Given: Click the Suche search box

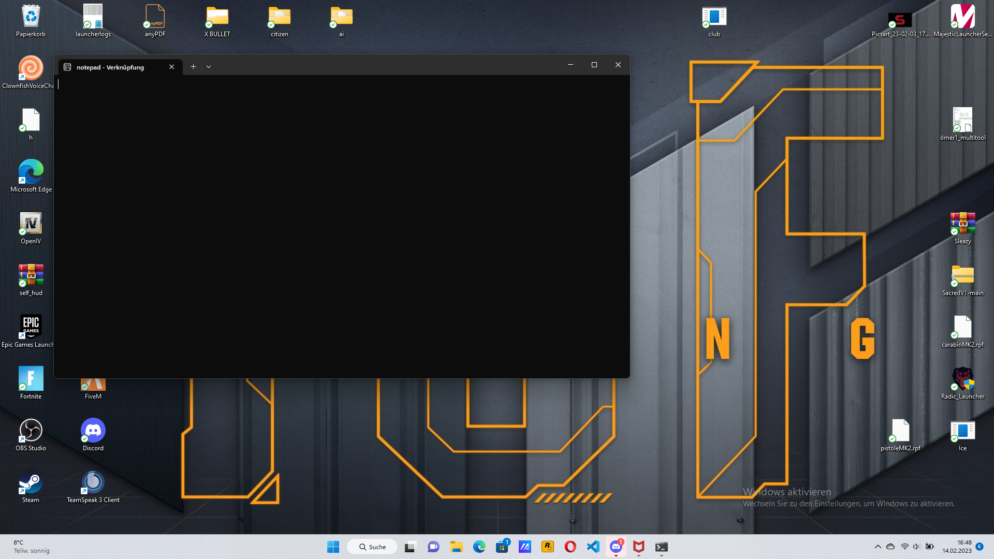Looking at the screenshot, I should pyautogui.click(x=373, y=547).
